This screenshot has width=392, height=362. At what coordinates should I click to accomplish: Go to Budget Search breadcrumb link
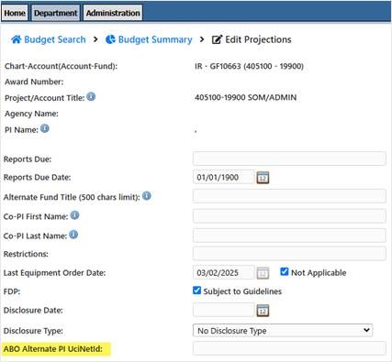(x=55, y=39)
